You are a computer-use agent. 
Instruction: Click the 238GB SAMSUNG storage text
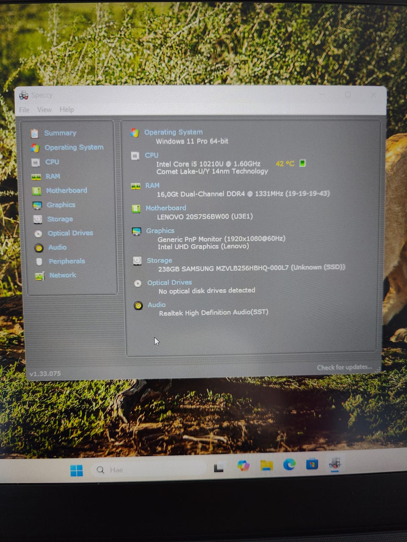tap(251, 268)
